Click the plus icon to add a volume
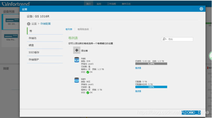This screenshot has height=118, width=212. click(x=77, y=50)
